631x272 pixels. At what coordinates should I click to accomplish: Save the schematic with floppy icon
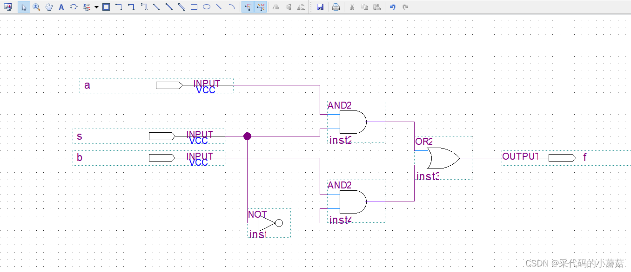pyautogui.click(x=320, y=7)
